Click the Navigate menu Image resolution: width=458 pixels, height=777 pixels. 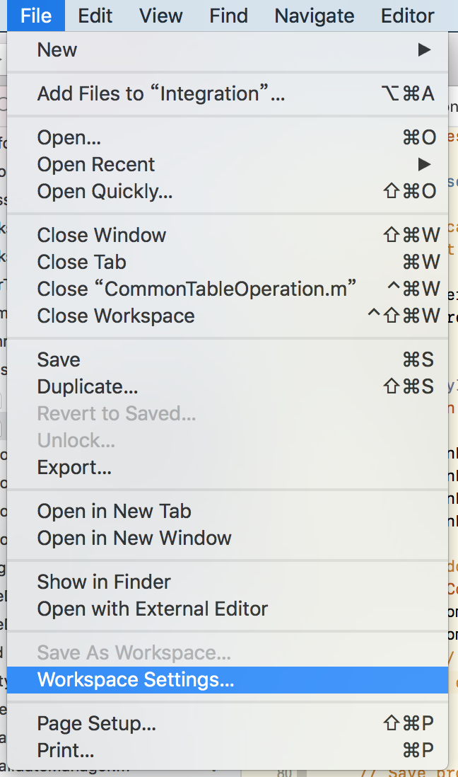point(315,16)
